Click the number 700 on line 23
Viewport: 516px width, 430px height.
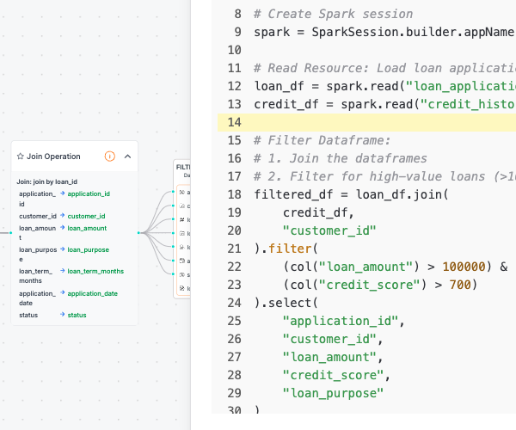coord(460,285)
